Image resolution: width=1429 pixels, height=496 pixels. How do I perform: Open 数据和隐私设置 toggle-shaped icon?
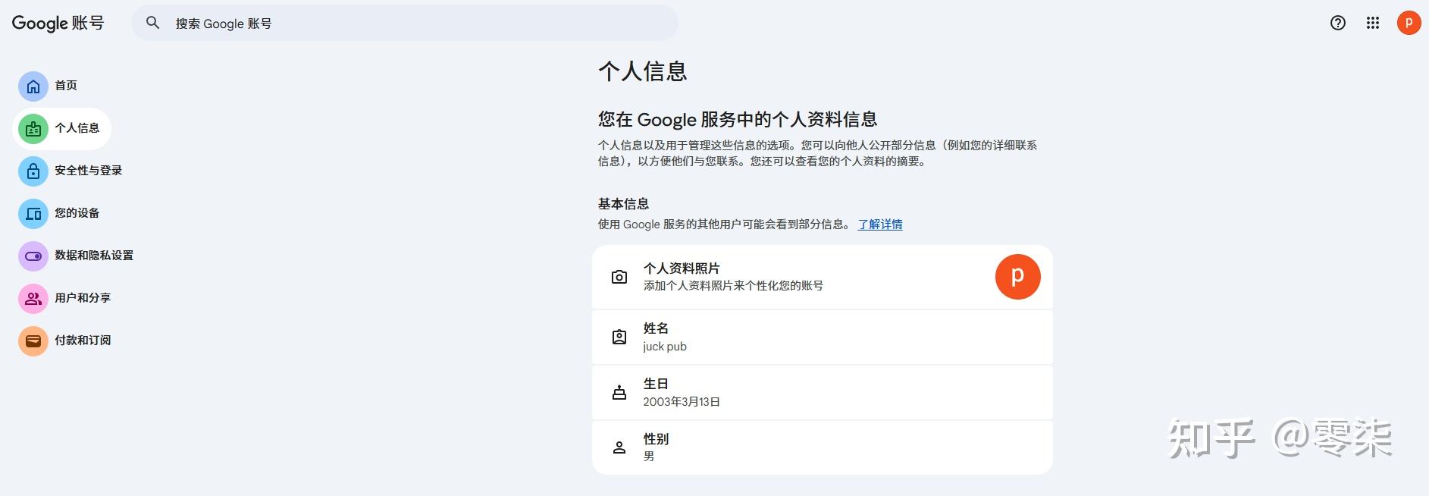[x=33, y=256]
